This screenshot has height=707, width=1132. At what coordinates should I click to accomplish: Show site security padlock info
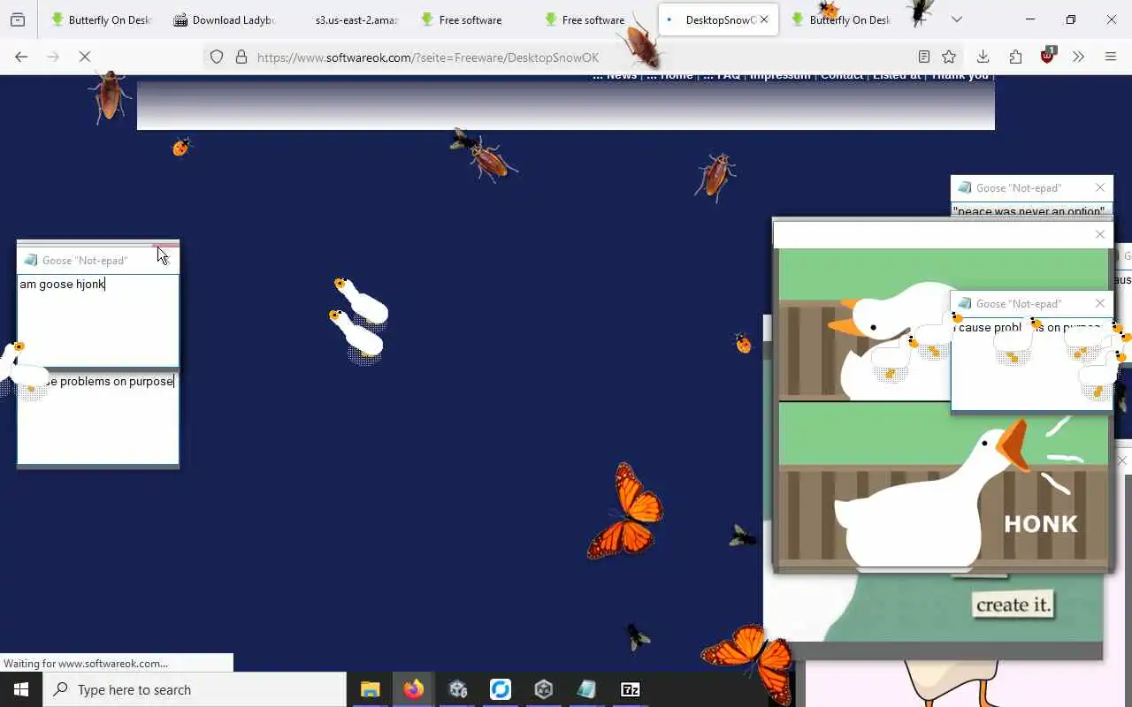241,57
